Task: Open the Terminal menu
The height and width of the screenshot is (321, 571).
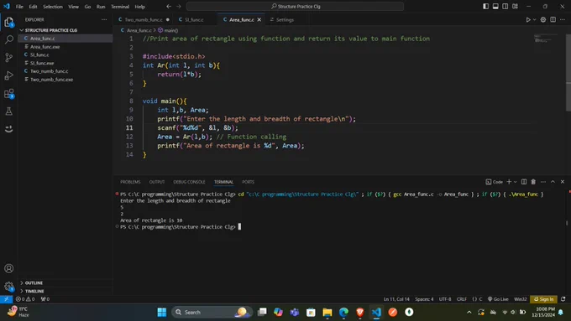Action: (120, 7)
